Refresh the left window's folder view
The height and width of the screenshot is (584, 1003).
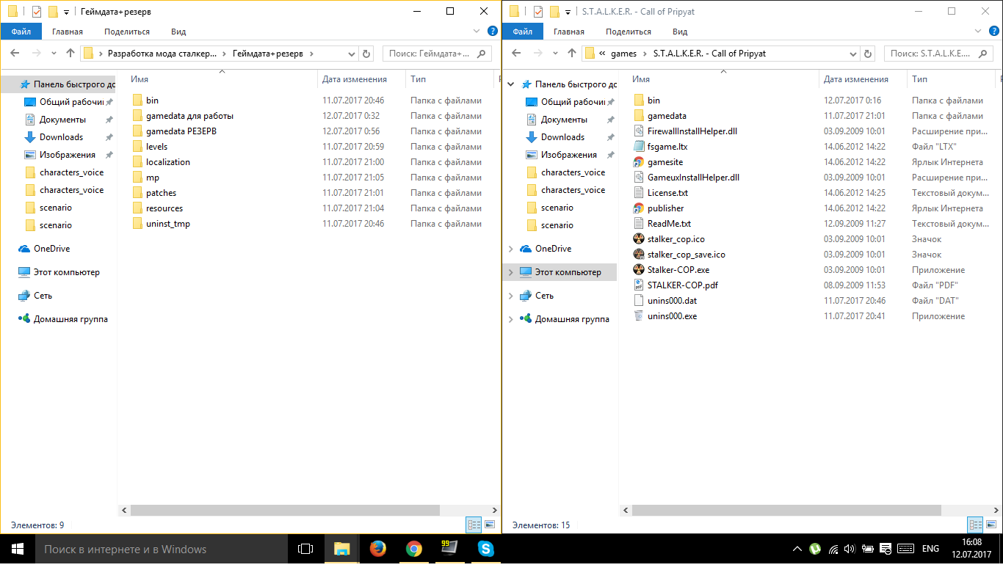point(367,54)
